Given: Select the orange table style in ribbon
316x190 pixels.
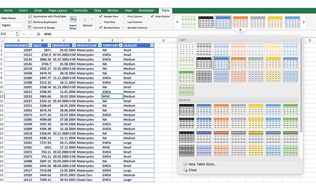Looking at the screenshot, I should pyautogui.click(x=241, y=21).
